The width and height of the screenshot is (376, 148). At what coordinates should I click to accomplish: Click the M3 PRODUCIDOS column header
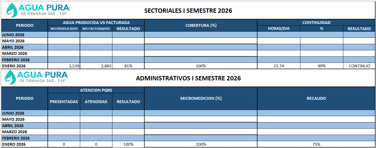click(64, 29)
